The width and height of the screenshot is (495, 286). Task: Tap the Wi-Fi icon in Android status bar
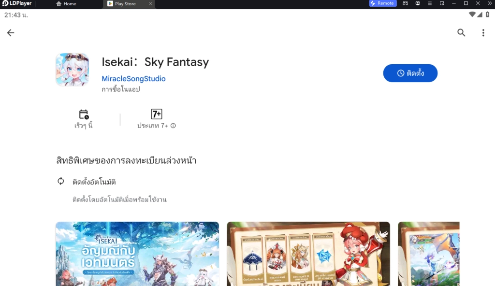(473, 15)
